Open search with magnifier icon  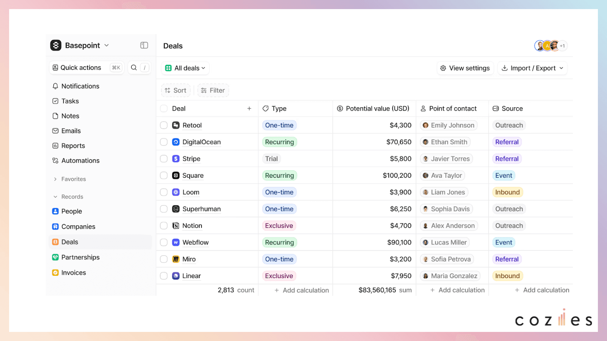click(x=134, y=68)
